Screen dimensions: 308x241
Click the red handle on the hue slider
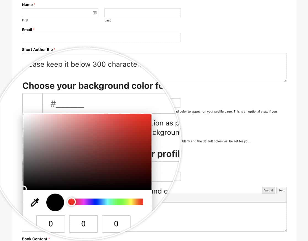click(x=71, y=202)
